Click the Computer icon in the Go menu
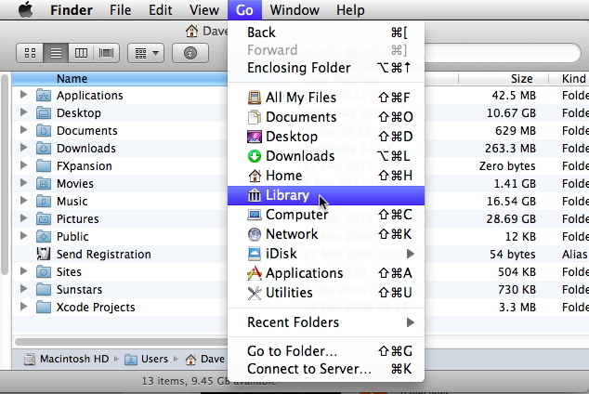589x394 pixels. (255, 215)
